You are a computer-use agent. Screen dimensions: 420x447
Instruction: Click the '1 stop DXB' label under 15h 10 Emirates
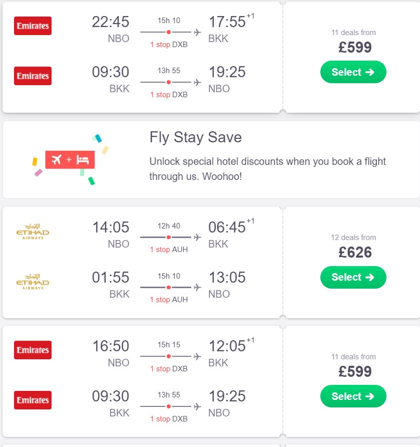[x=169, y=45]
